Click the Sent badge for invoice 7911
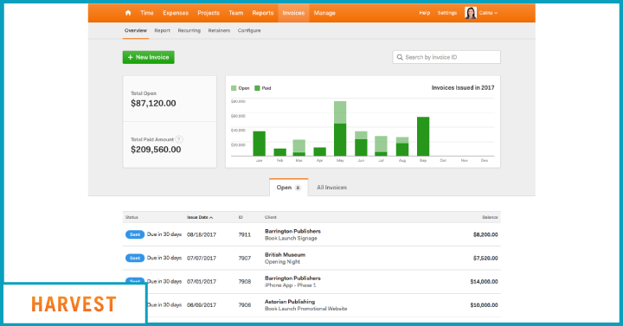Viewport: 623px width, 326px height. [x=135, y=234]
